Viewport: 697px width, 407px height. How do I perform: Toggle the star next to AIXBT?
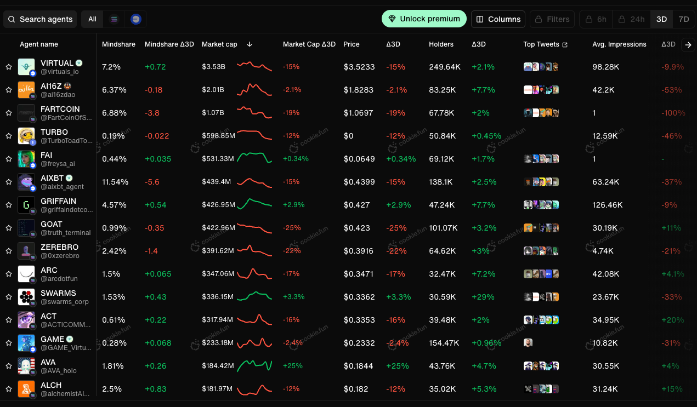(x=9, y=182)
